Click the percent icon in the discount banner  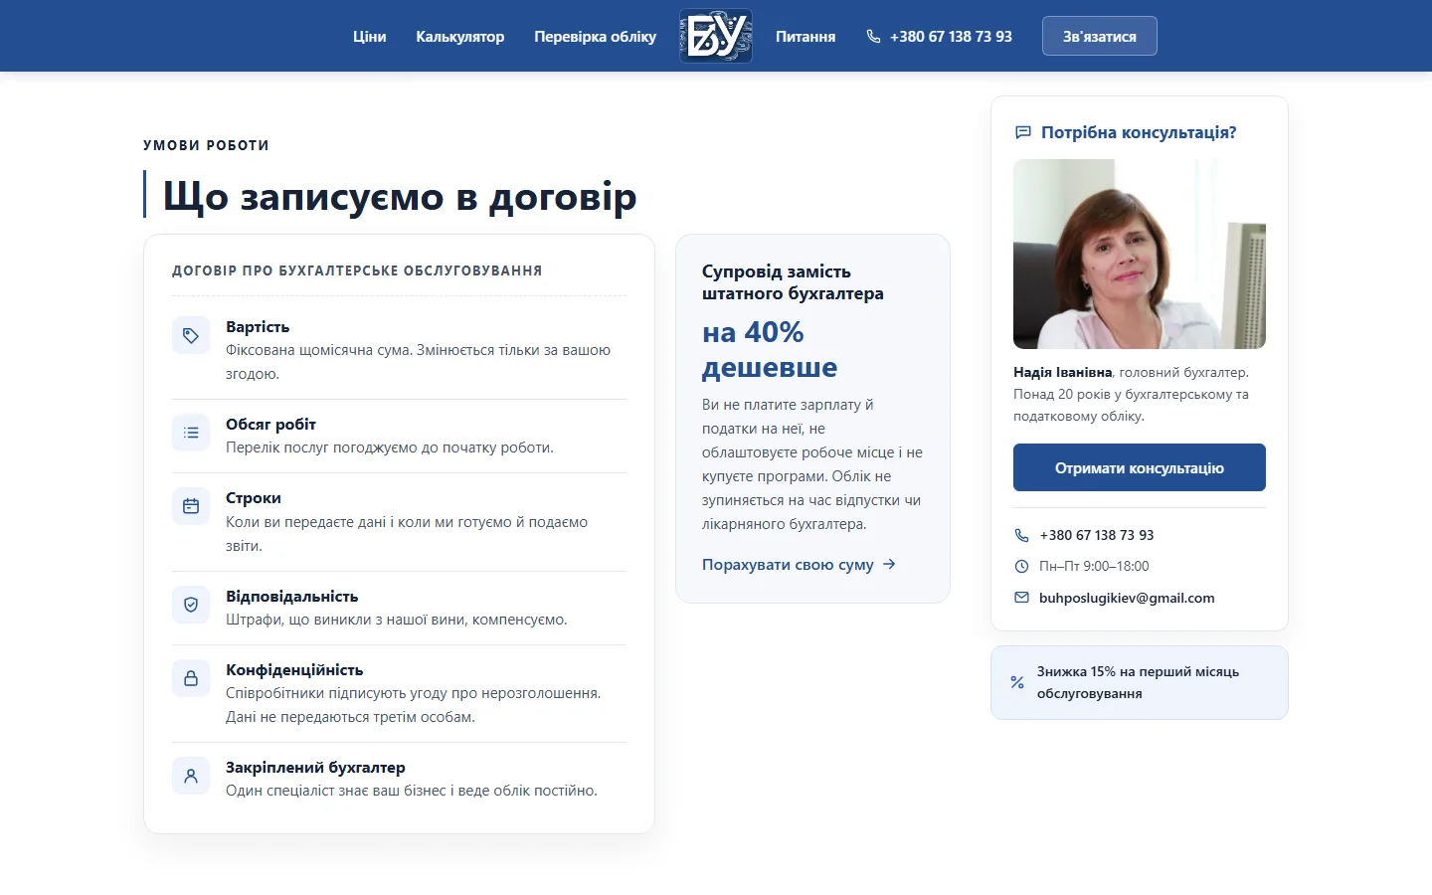1017,682
